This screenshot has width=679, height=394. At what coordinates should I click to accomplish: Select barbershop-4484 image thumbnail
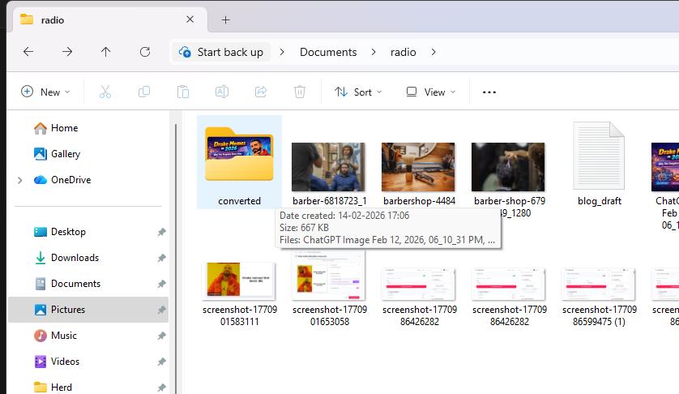[x=418, y=167]
